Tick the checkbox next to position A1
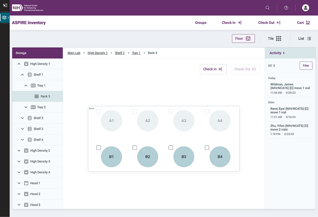 (98, 111)
